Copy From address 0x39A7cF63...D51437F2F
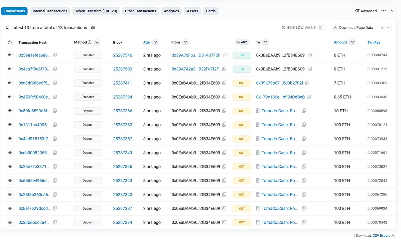The width and height of the screenshot is (401, 240). [226, 55]
